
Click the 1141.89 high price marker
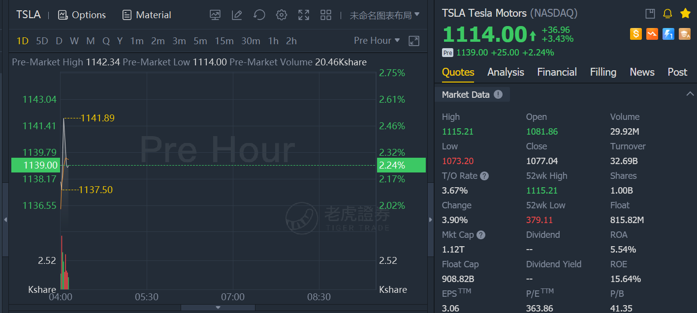(x=97, y=118)
